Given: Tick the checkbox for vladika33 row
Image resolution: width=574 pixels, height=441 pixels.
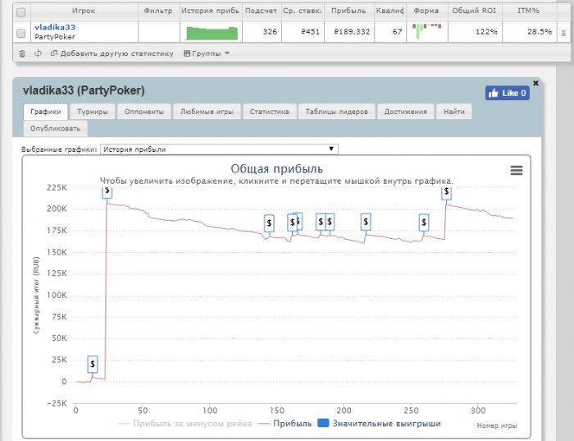Looking at the screenshot, I should [20, 34].
